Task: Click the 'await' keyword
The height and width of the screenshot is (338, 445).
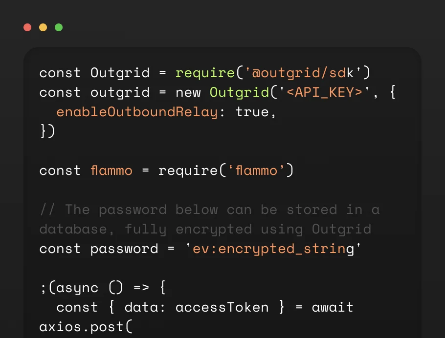Action: [333, 307]
